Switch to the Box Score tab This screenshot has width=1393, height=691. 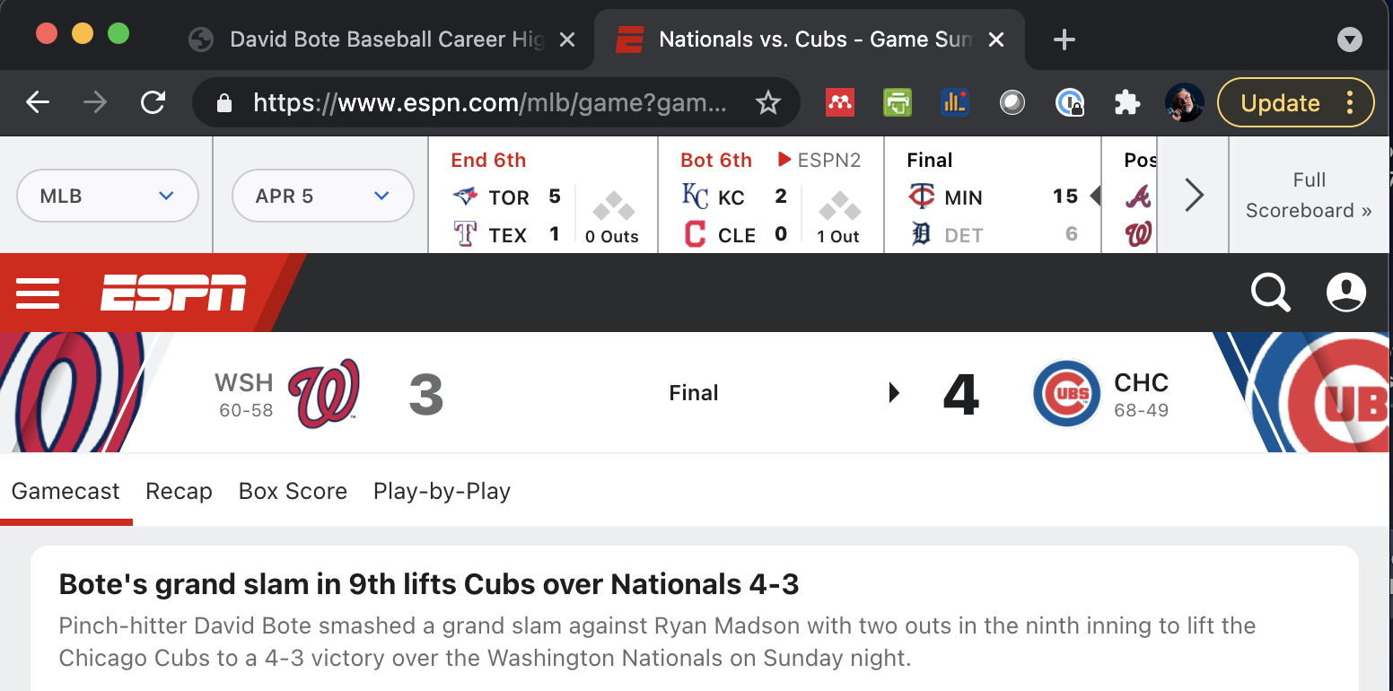(293, 491)
